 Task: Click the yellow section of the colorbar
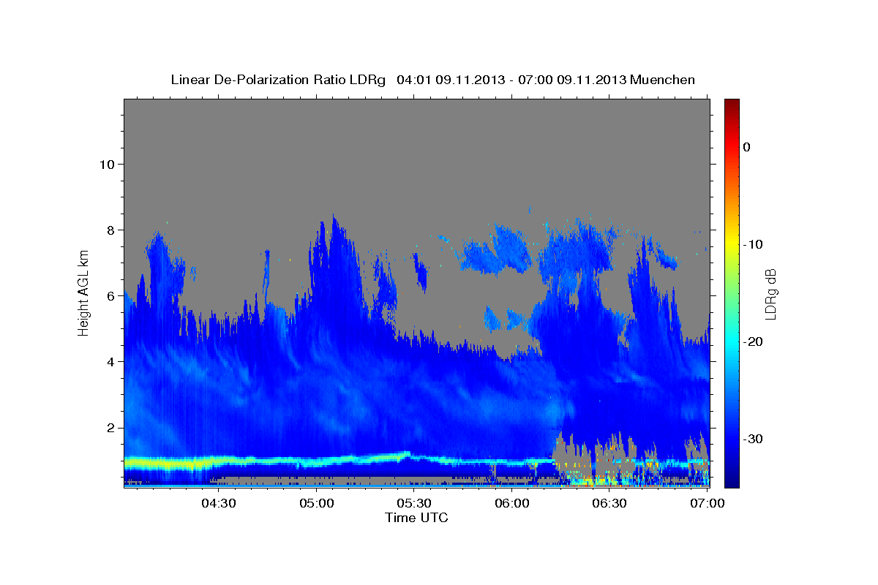[732, 241]
